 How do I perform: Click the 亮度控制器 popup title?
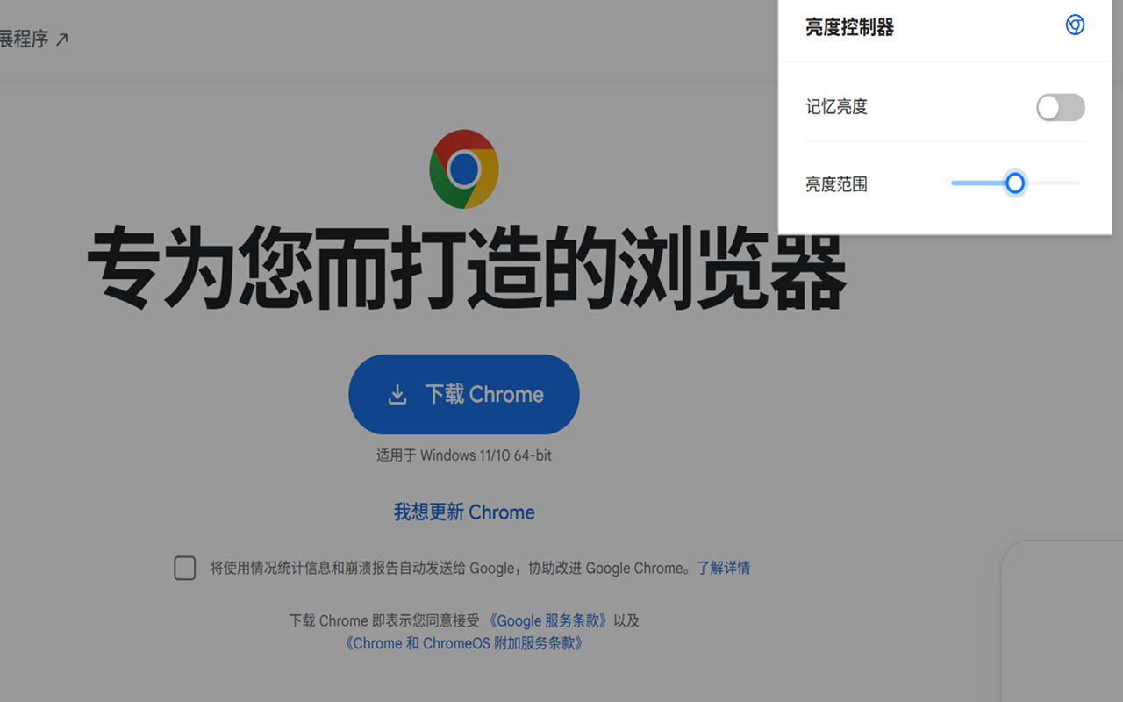pyautogui.click(x=849, y=27)
